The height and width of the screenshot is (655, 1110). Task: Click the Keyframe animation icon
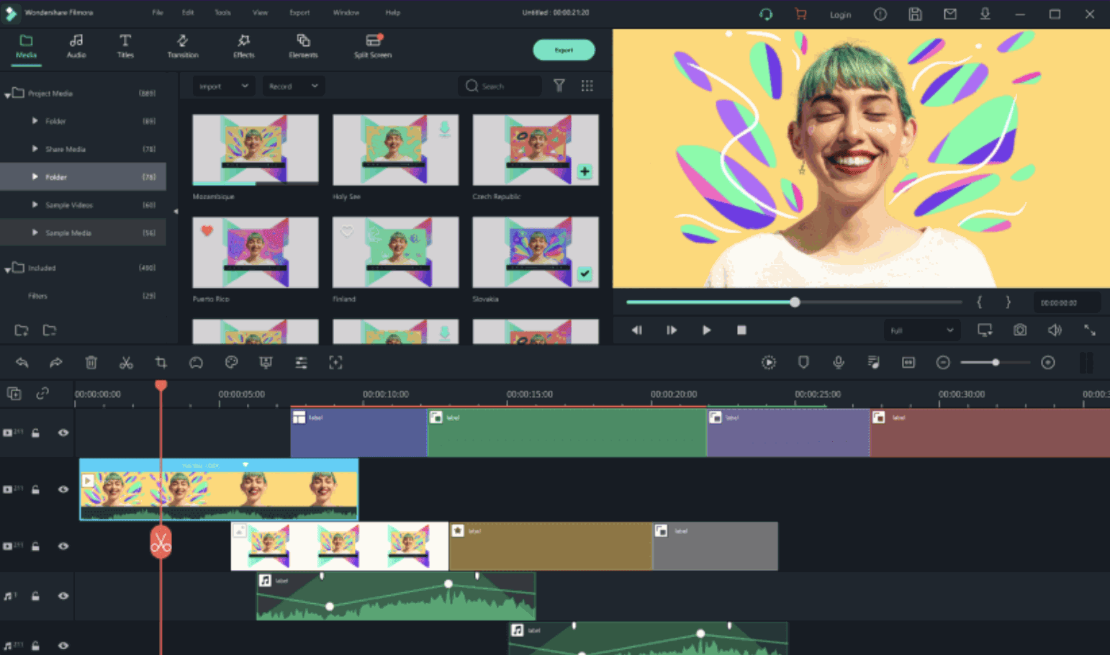[768, 362]
